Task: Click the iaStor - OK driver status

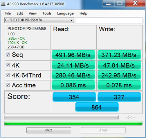Action: (16, 38)
